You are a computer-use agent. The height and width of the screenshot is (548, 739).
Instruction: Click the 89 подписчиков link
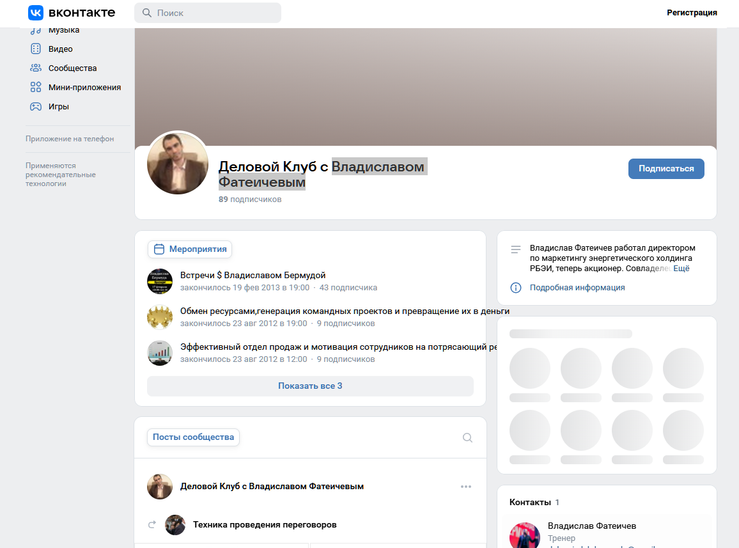(249, 199)
